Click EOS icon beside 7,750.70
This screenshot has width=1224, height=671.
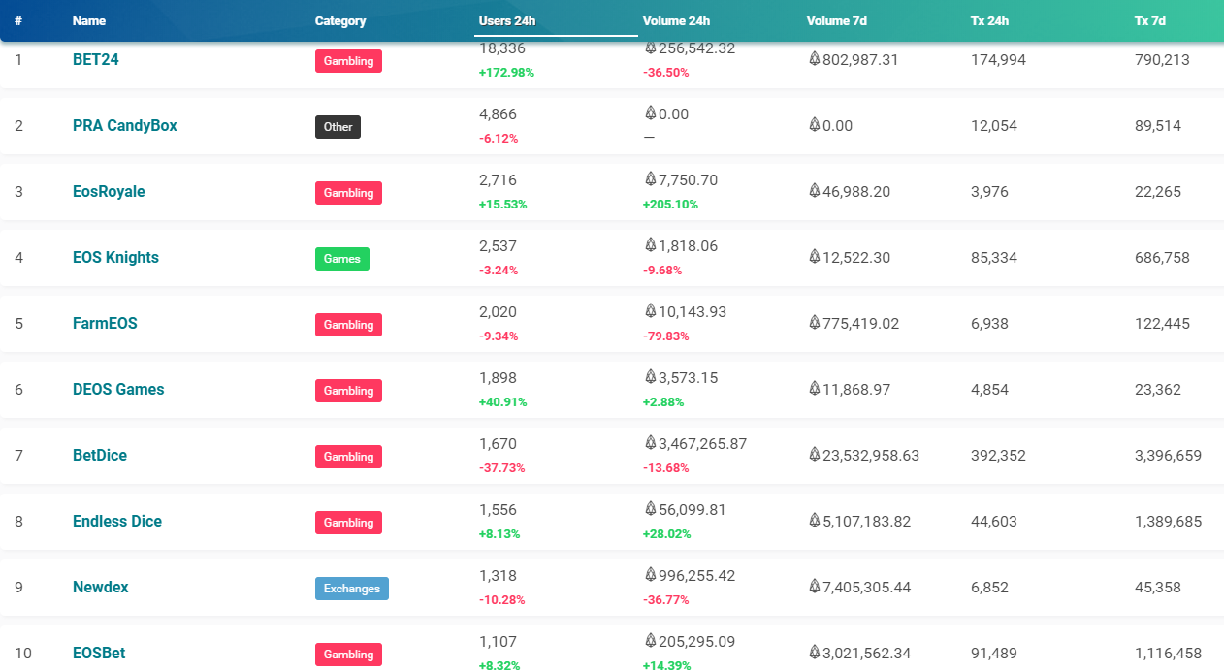pos(650,178)
